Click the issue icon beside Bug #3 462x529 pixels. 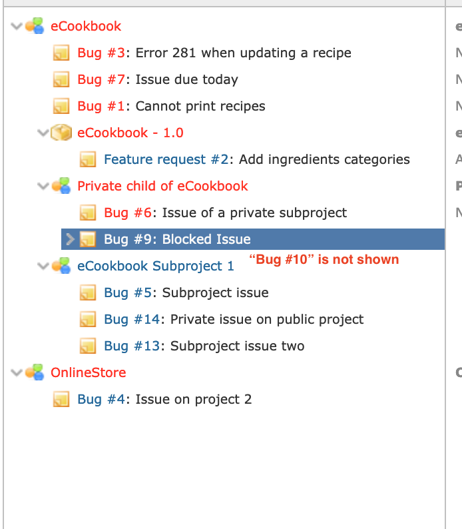click(x=61, y=53)
